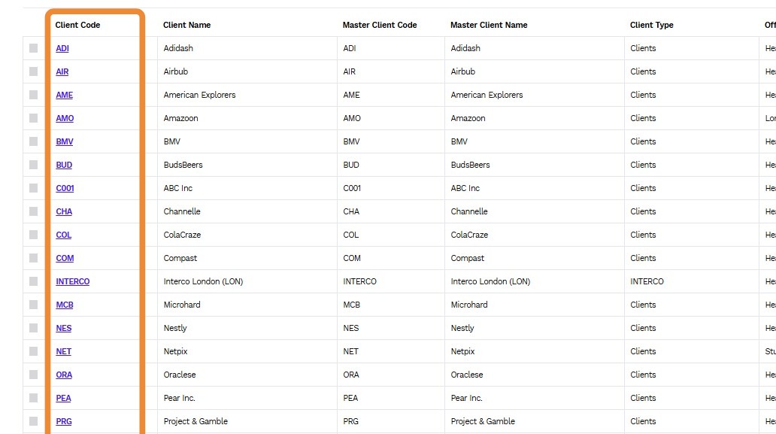Image resolution: width=776 pixels, height=434 pixels.
Task: Select the checkbox beside Amazoon row
Action: coord(34,118)
